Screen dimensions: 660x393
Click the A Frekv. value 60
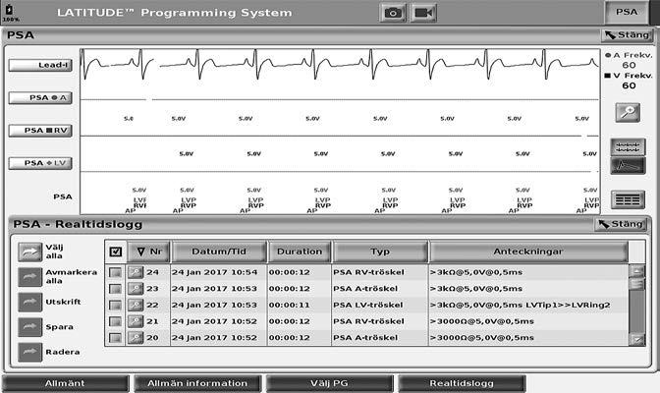pos(629,65)
